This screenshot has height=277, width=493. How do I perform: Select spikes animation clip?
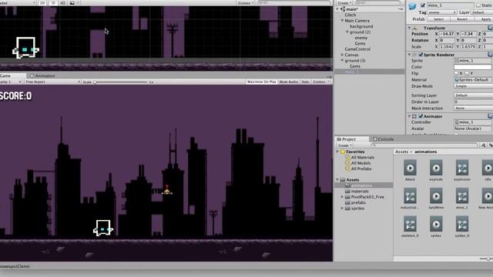436,226
